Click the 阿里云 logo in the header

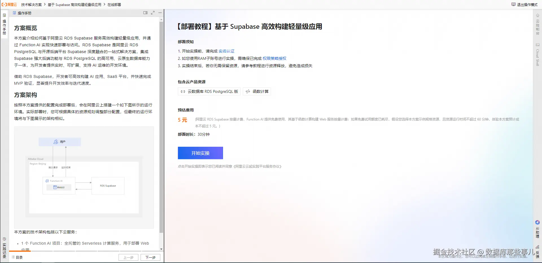pyautogui.click(x=9, y=5)
